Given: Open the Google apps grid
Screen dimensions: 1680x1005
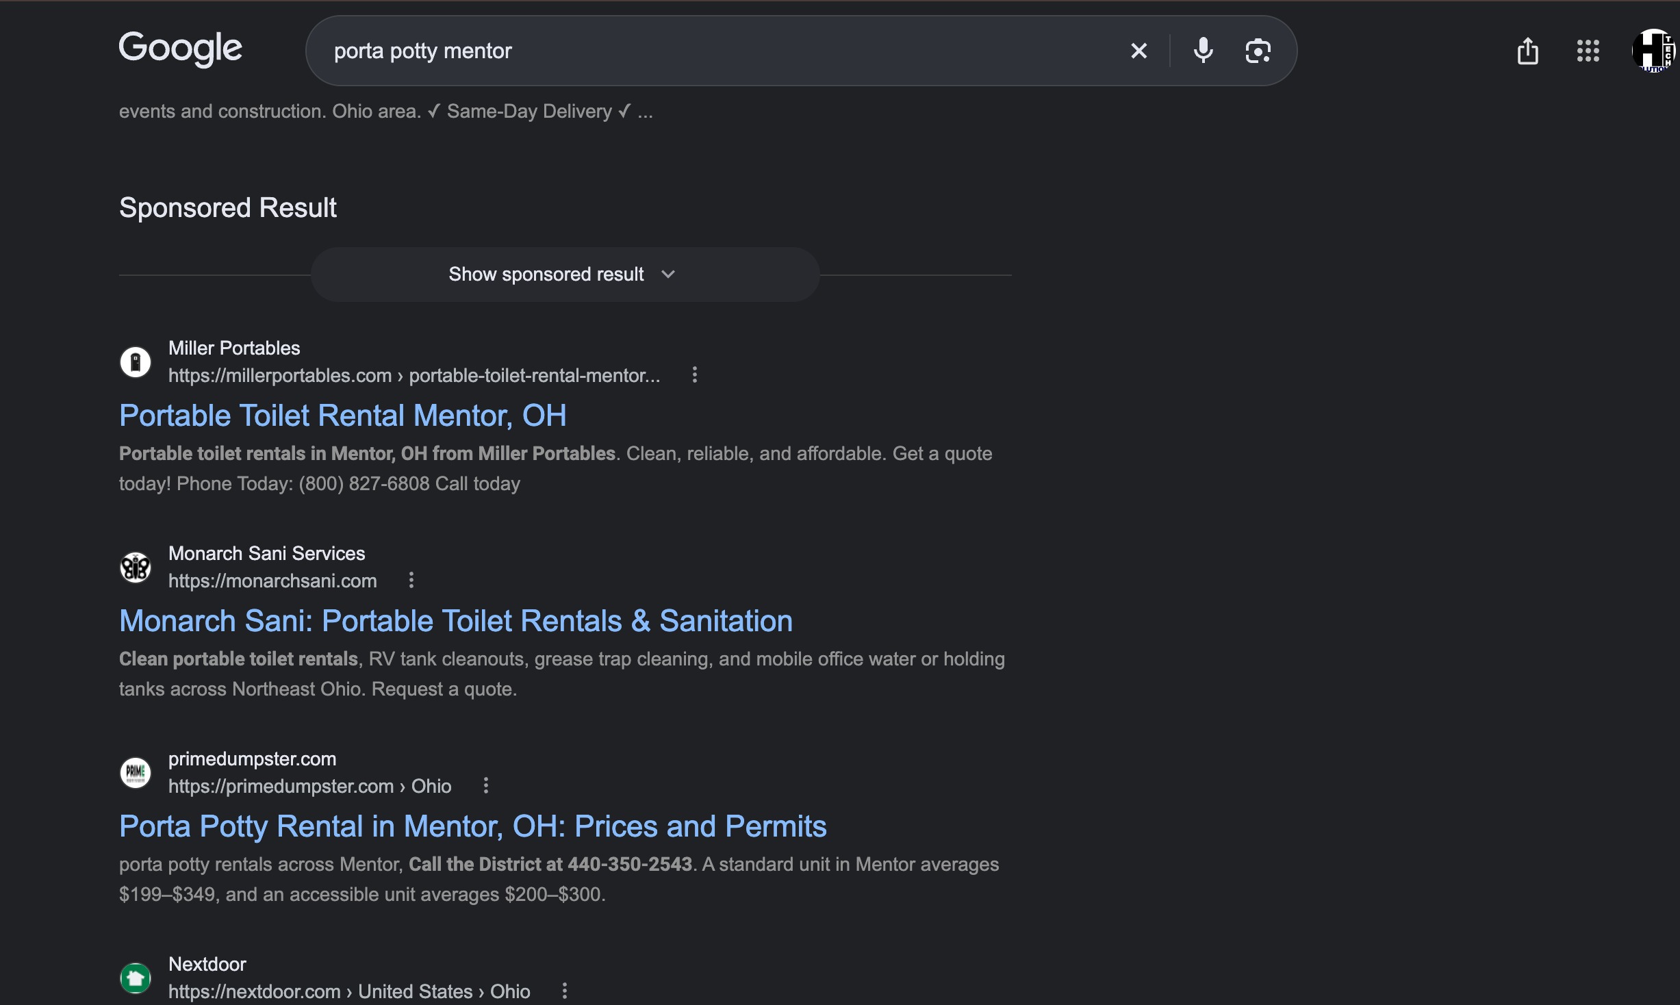Looking at the screenshot, I should click(1588, 51).
